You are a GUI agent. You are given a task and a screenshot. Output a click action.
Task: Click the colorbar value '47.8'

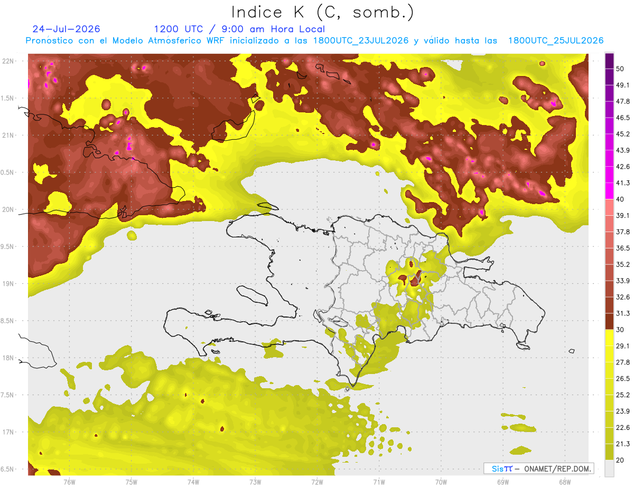click(x=622, y=101)
